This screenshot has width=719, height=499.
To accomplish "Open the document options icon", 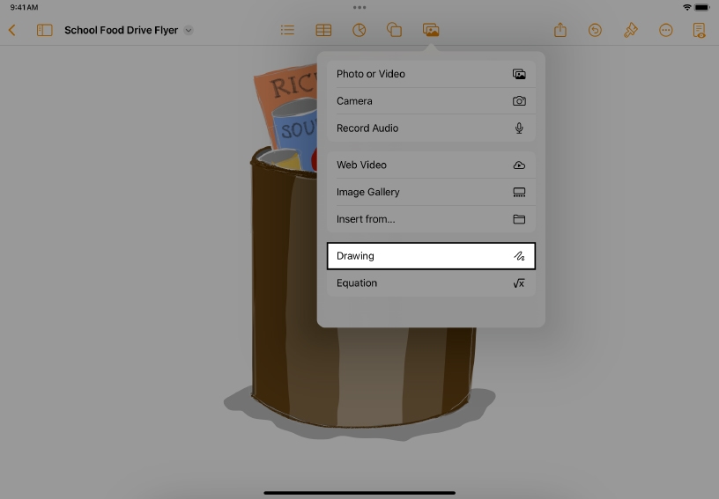I will click(700, 30).
